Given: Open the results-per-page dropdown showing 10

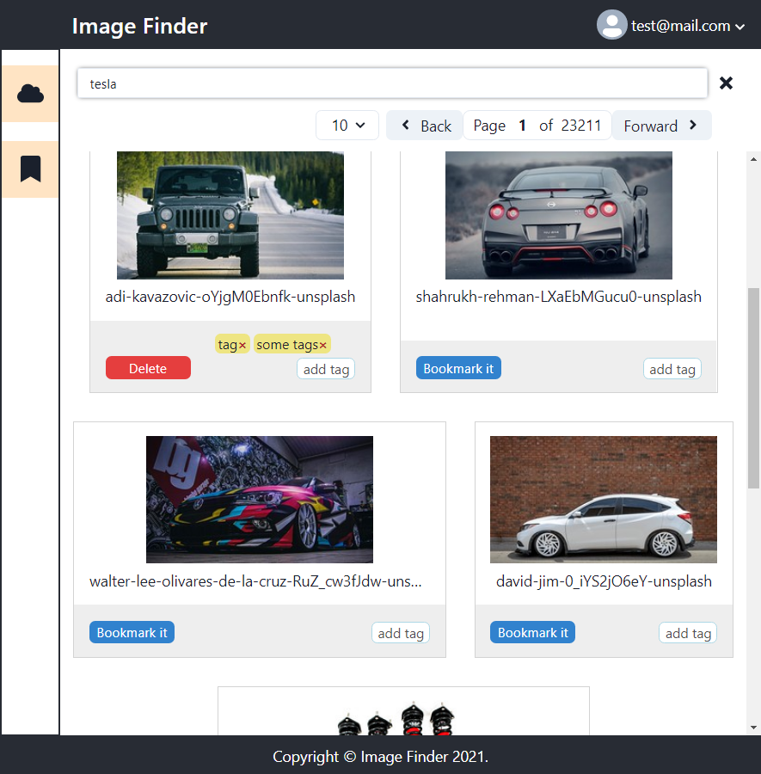Looking at the screenshot, I should 347,125.
